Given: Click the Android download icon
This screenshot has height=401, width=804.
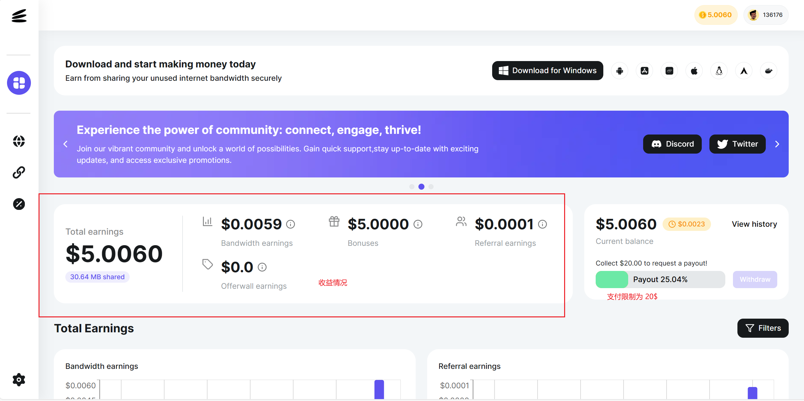Looking at the screenshot, I should [x=620, y=71].
